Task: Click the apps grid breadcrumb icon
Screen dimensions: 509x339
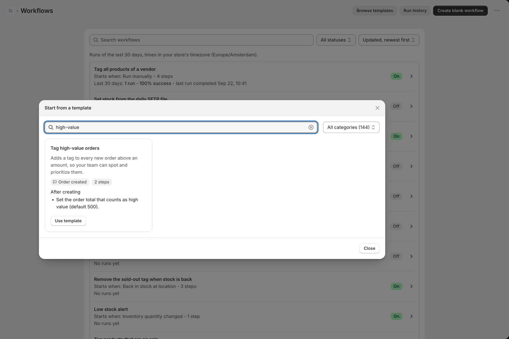Action: point(11,11)
